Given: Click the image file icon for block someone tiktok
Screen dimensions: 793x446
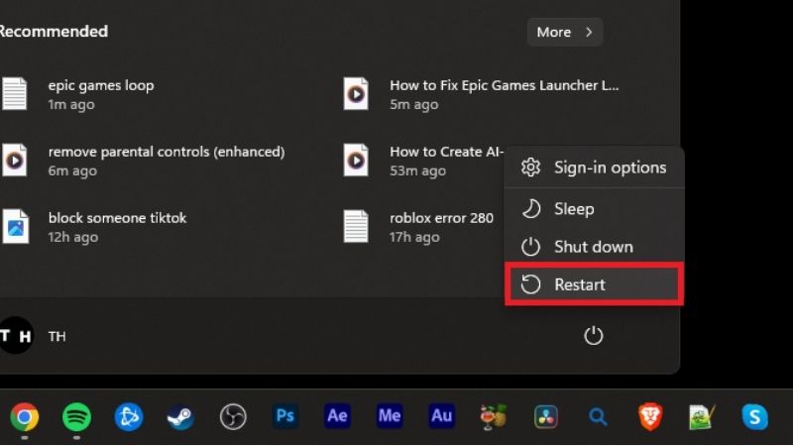Looking at the screenshot, I should point(16,226).
